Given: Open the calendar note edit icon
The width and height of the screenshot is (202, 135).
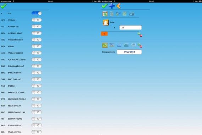Looking at the screenshot, I should point(125,14).
